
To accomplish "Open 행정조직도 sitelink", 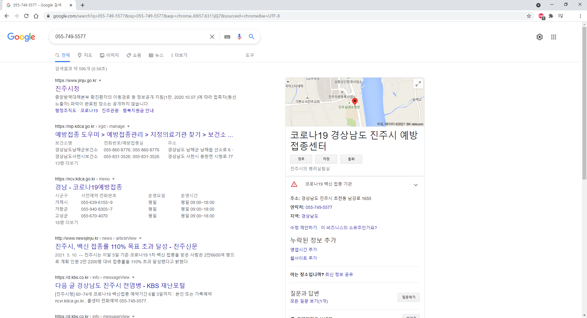I will 66,111.
